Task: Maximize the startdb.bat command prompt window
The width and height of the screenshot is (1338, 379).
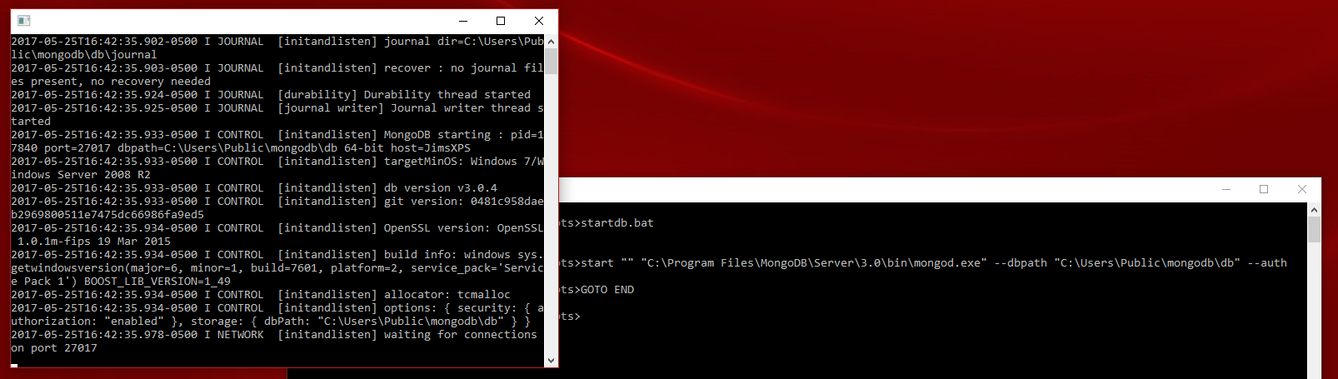Action: point(1264,190)
